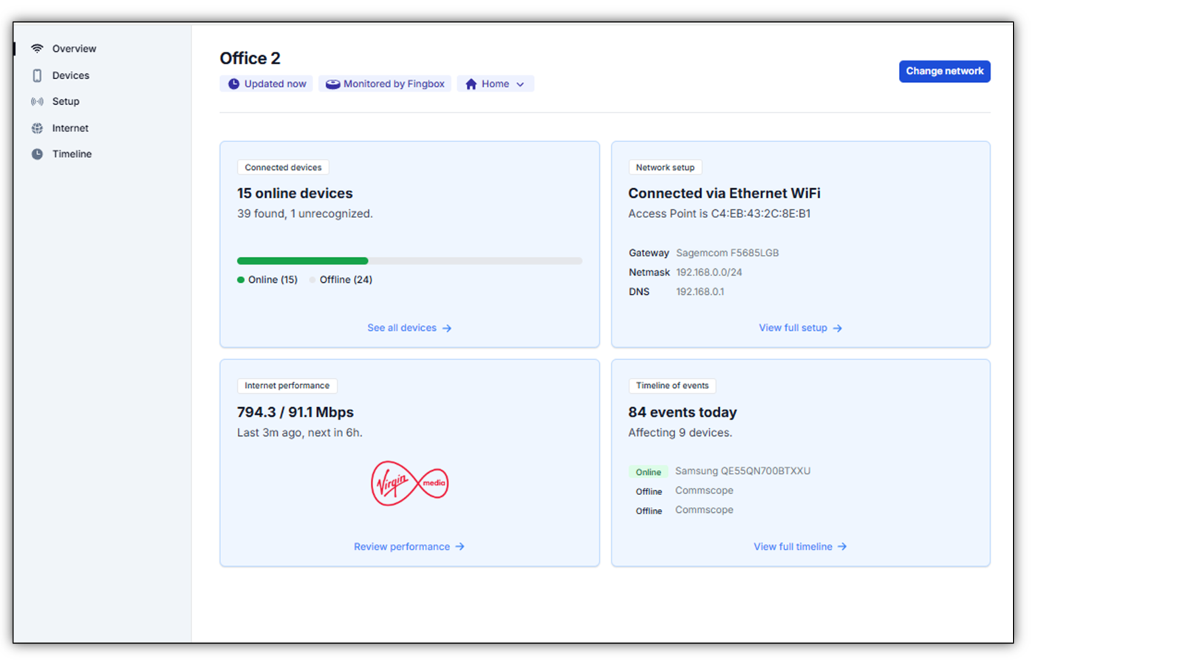Select the Samsung QE55QN700BTXXU online event
The image size is (1182, 665).
point(742,471)
